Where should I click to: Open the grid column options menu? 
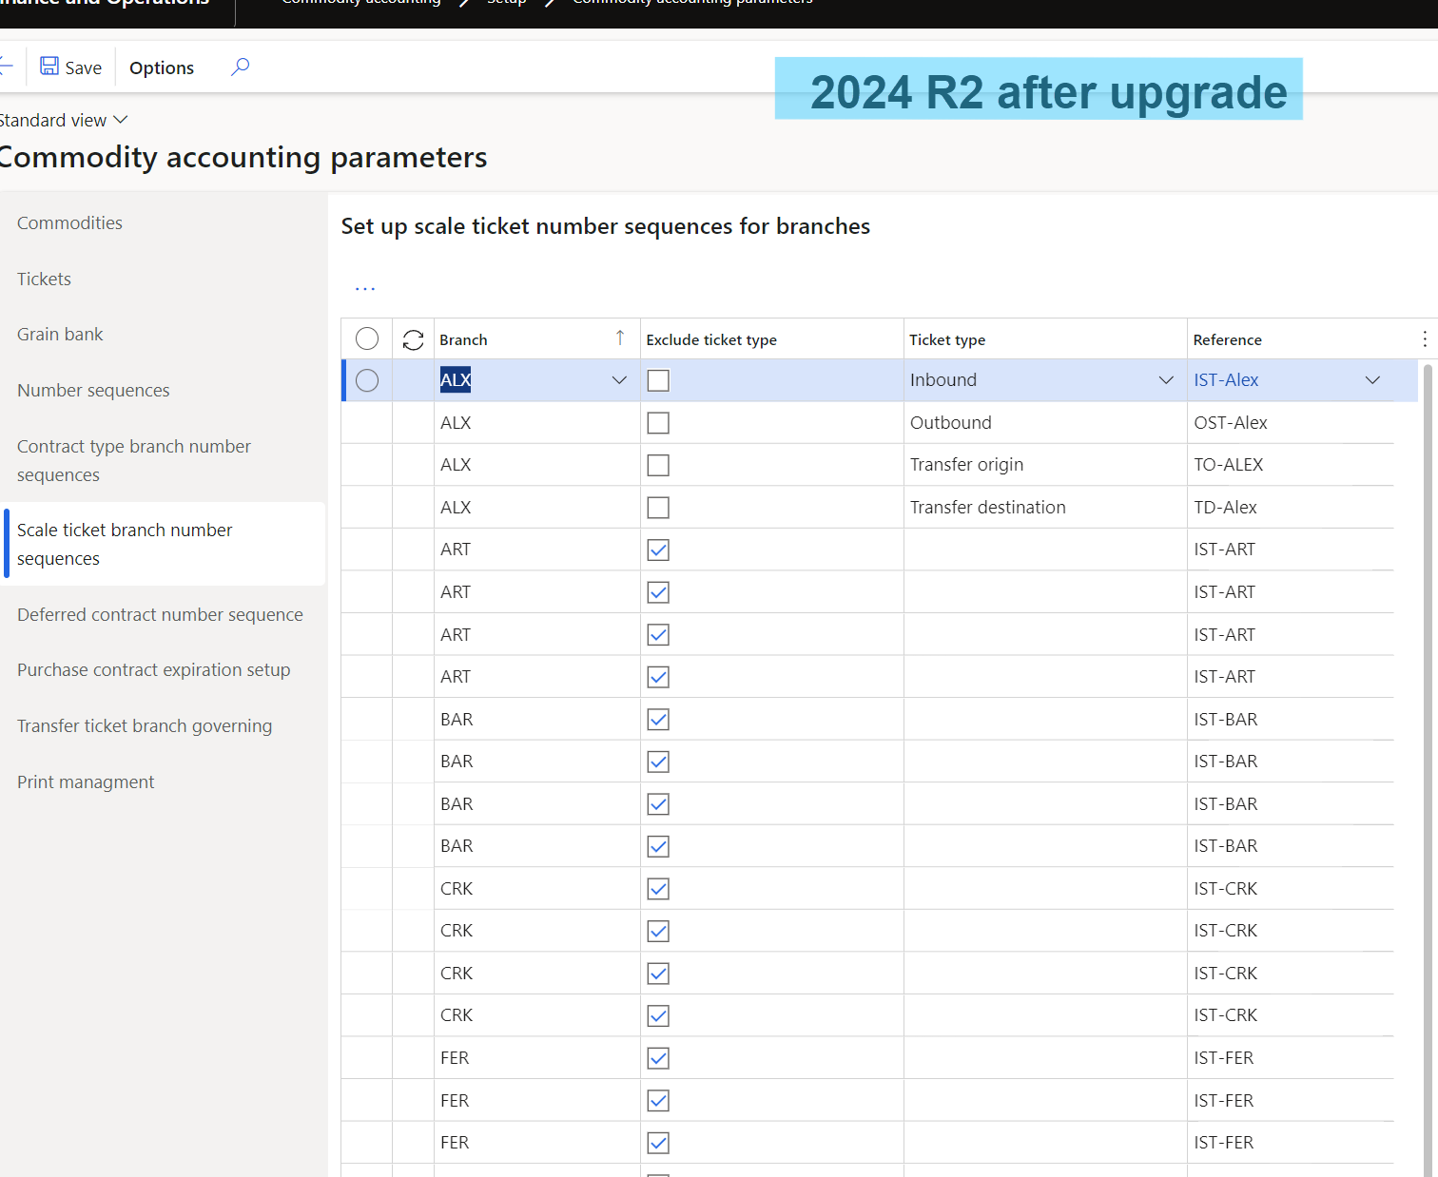click(1424, 339)
